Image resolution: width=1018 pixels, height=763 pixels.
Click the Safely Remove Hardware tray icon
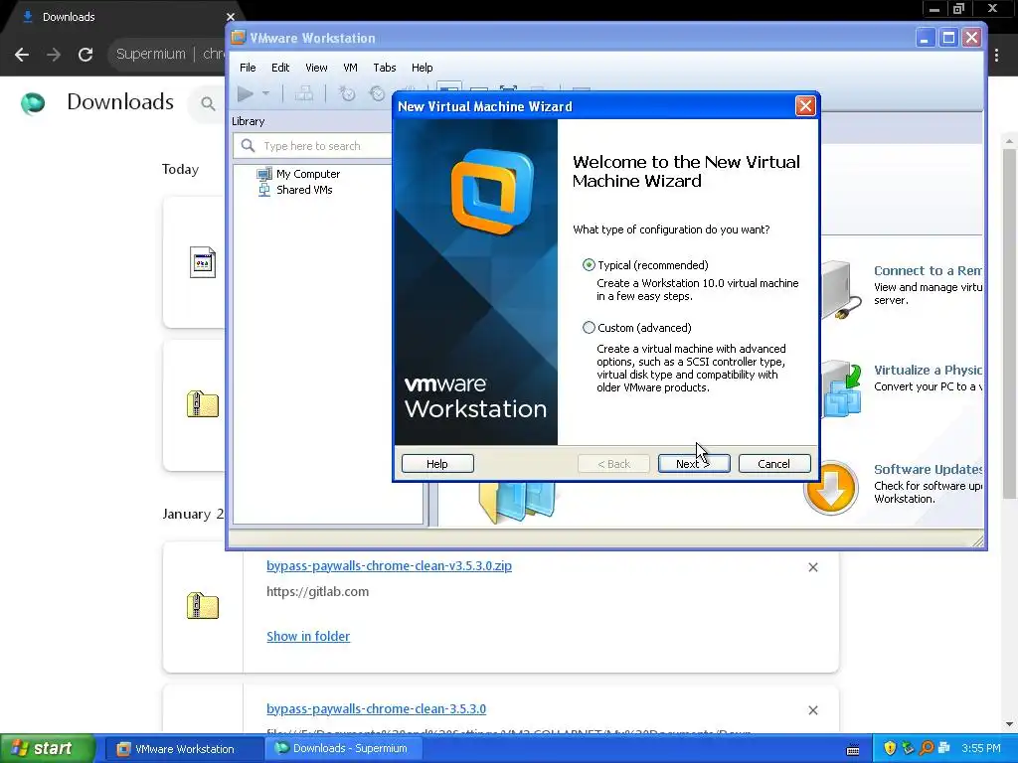pyautogui.click(x=908, y=748)
